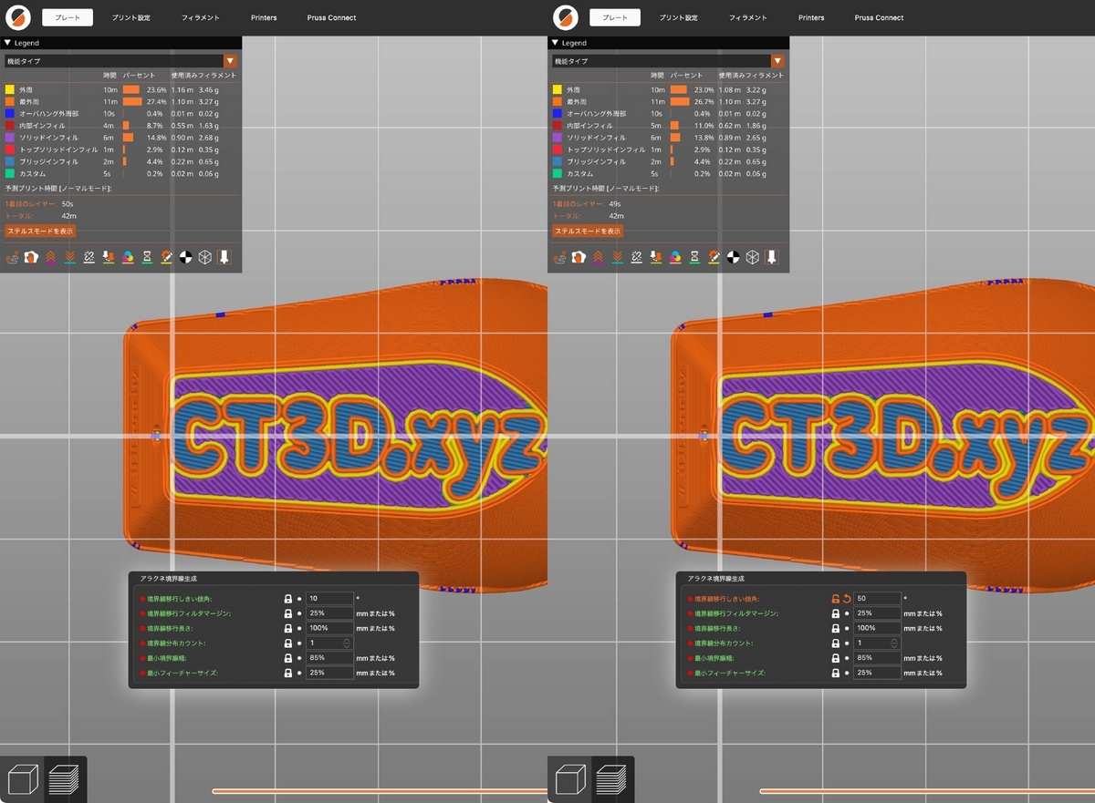Open フィラメント tab in left screenshot

201,17
